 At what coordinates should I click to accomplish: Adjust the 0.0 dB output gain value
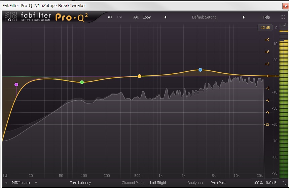click(x=271, y=183)
